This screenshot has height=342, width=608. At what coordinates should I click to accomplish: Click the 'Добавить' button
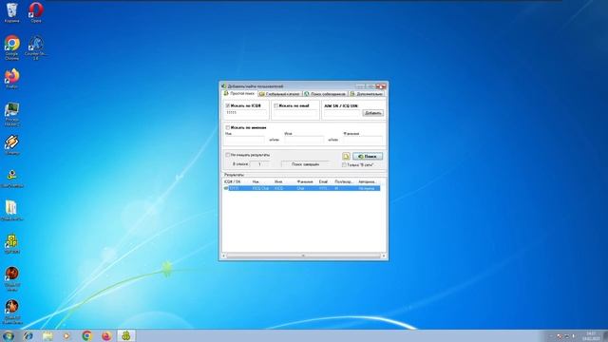373,113
